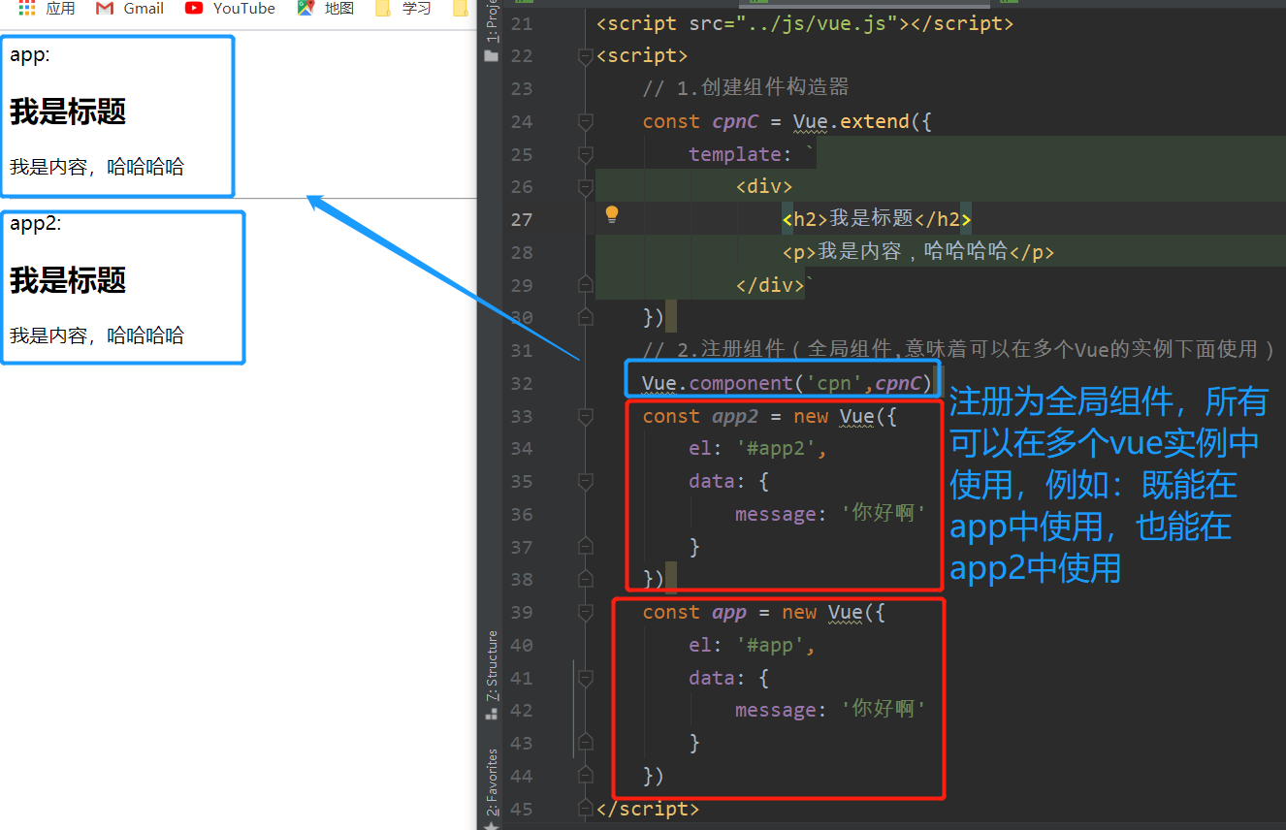Click the cpnC argument on line 32
The image size is (1286, 830).
pos(898,383)
